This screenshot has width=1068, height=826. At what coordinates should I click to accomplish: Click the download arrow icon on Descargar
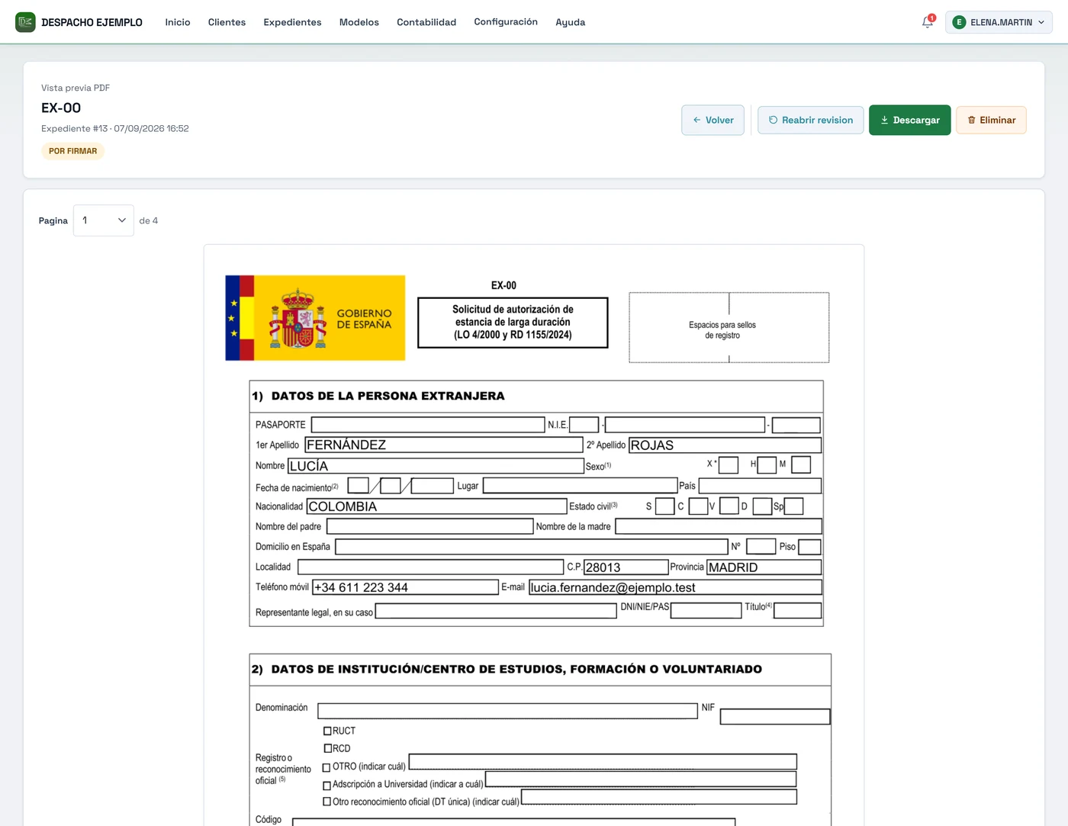[x=884, y=120]
